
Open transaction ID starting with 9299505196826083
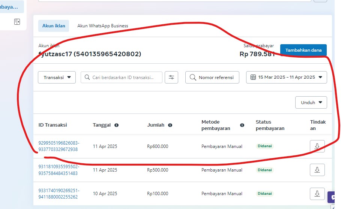click(x=59, y=146)
